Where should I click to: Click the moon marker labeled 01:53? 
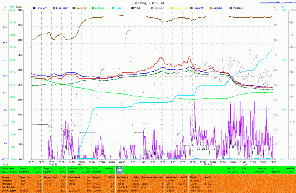50,165
